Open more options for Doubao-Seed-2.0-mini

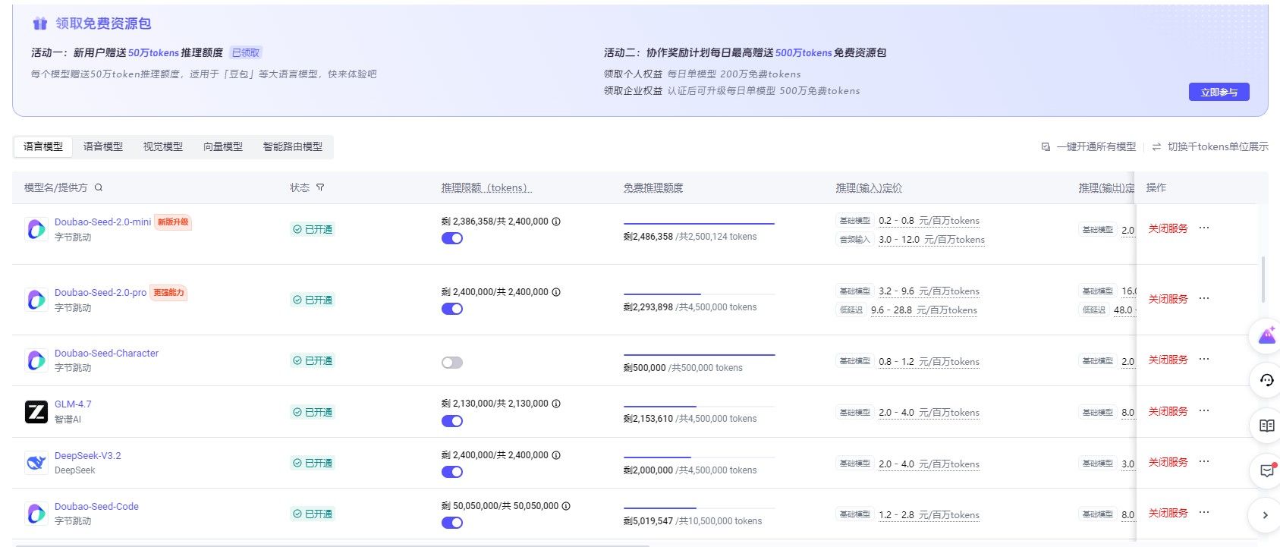coord(1204,228)
